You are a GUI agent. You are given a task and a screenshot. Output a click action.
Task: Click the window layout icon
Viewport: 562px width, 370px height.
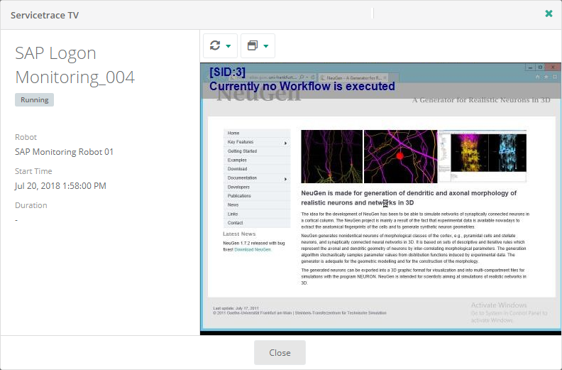click(x=253, y=45)
